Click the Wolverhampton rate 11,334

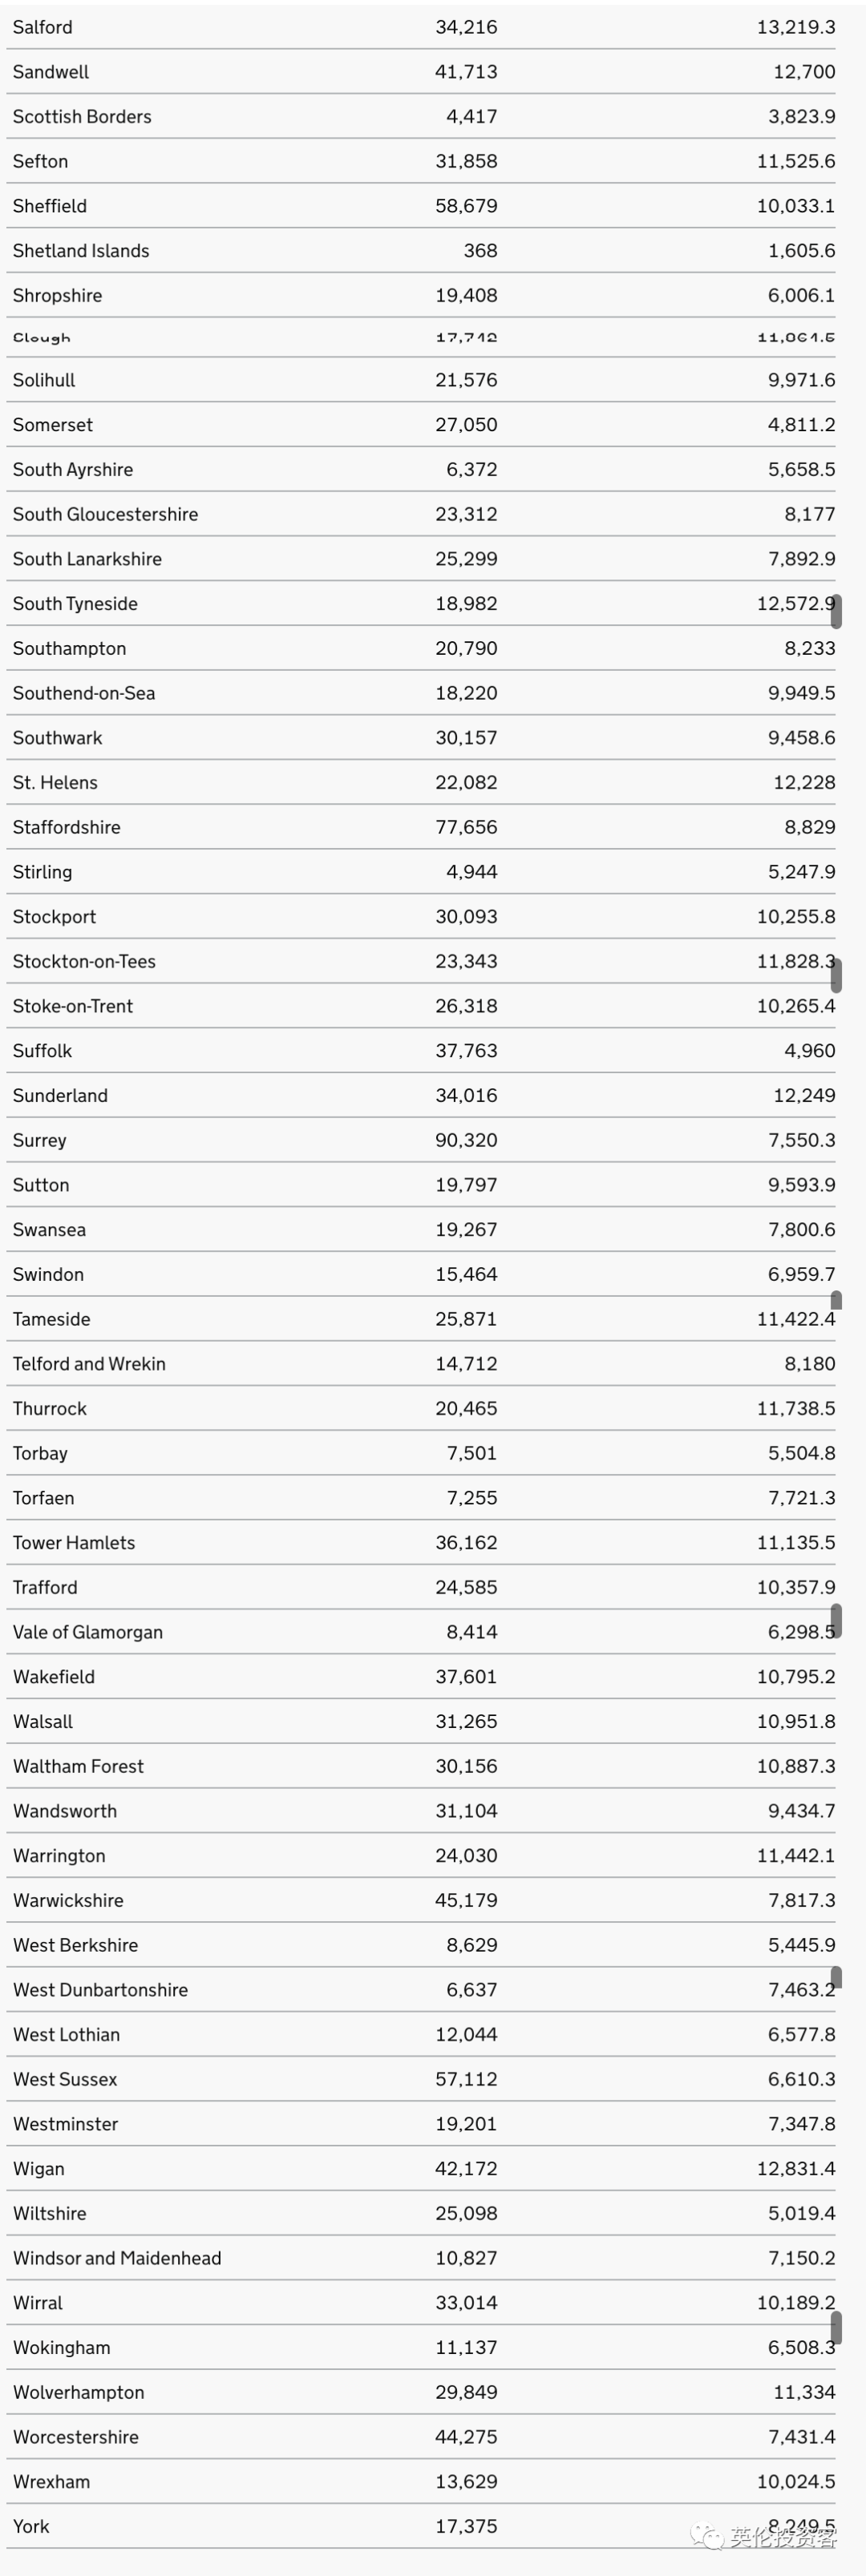(804, 2392)
